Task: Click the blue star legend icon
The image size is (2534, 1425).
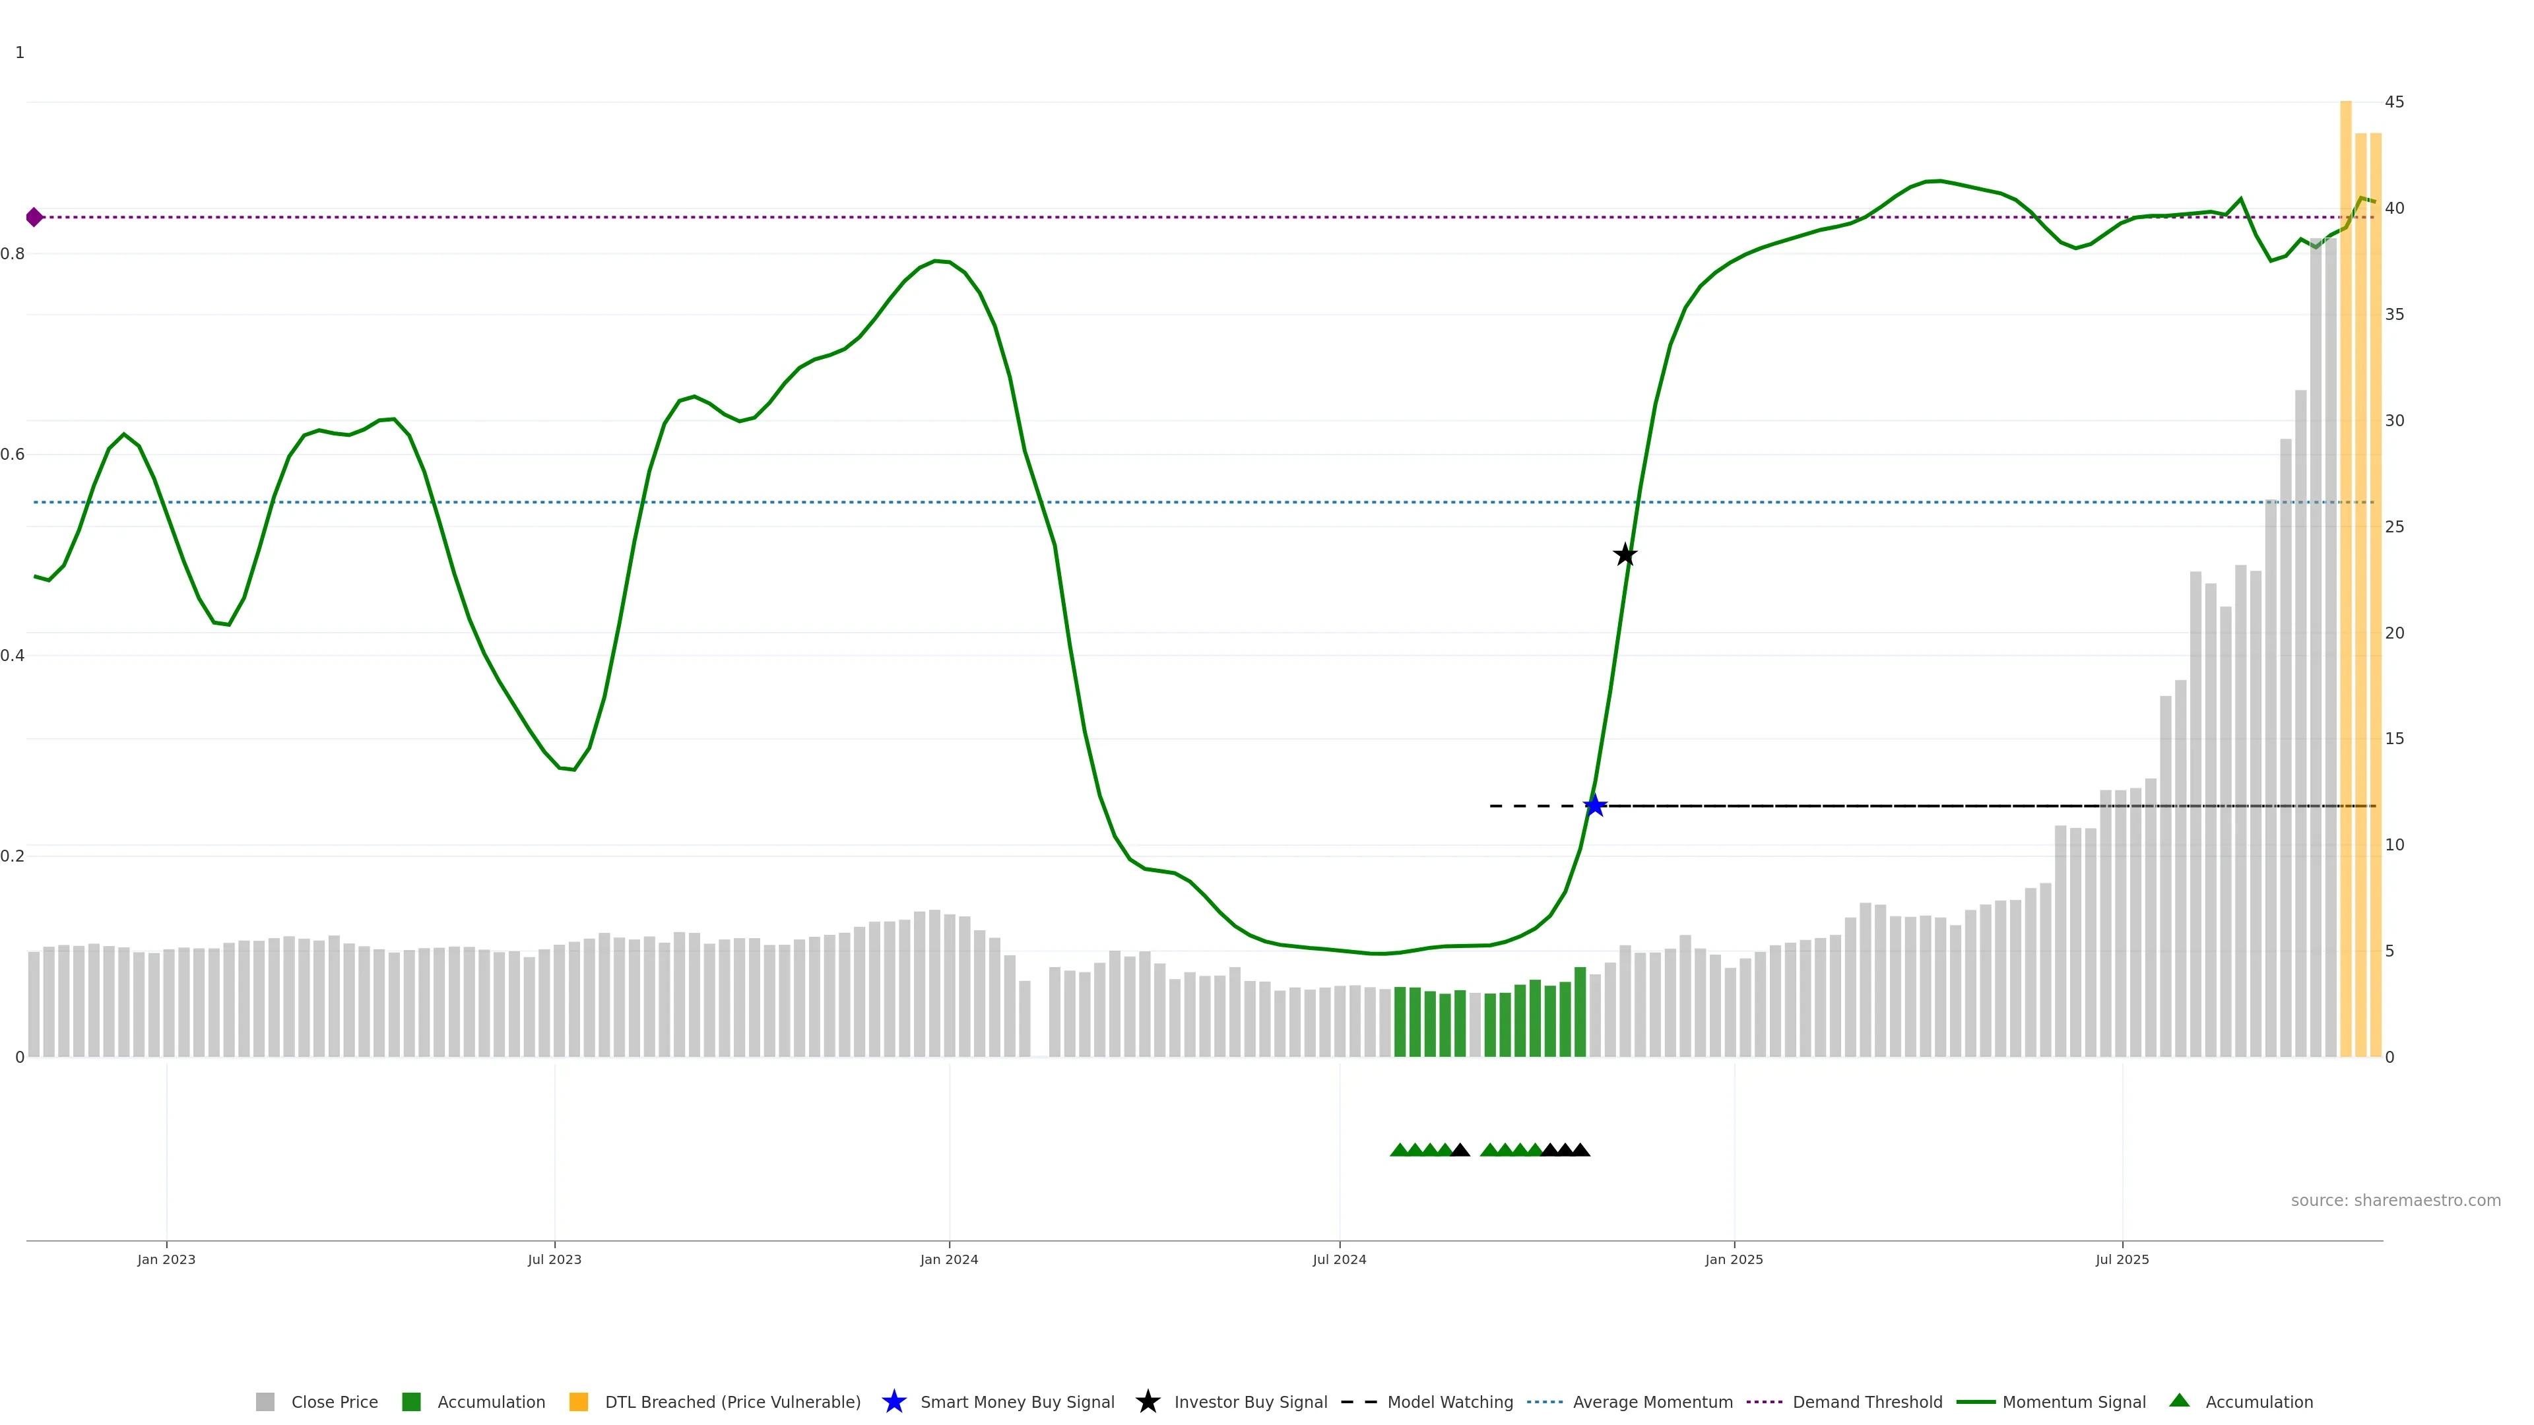Action: coord(894,1401)
